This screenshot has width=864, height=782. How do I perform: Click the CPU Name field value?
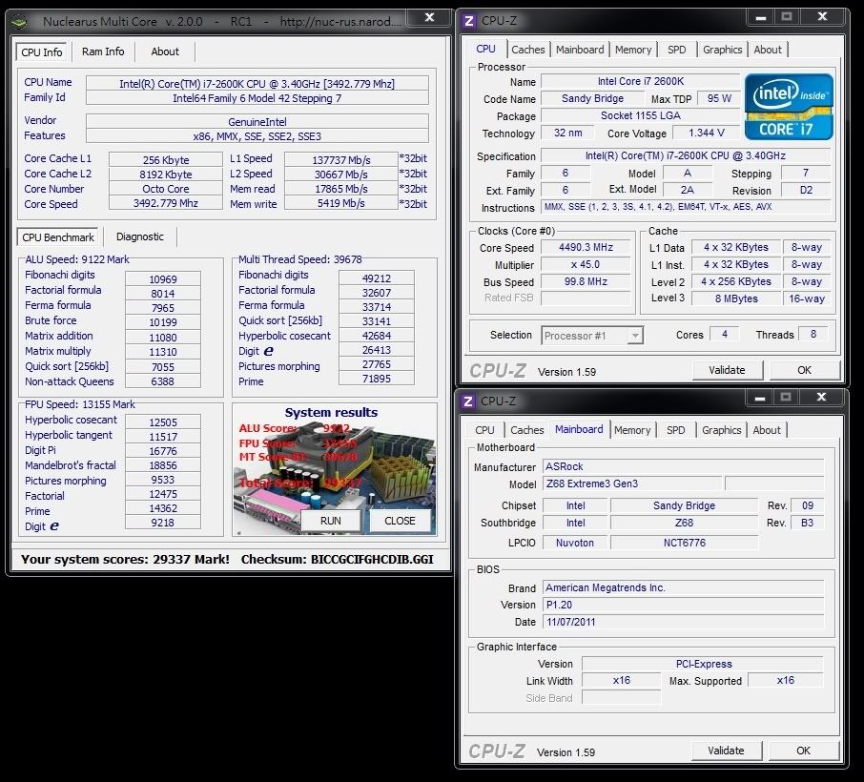point(257,84)
